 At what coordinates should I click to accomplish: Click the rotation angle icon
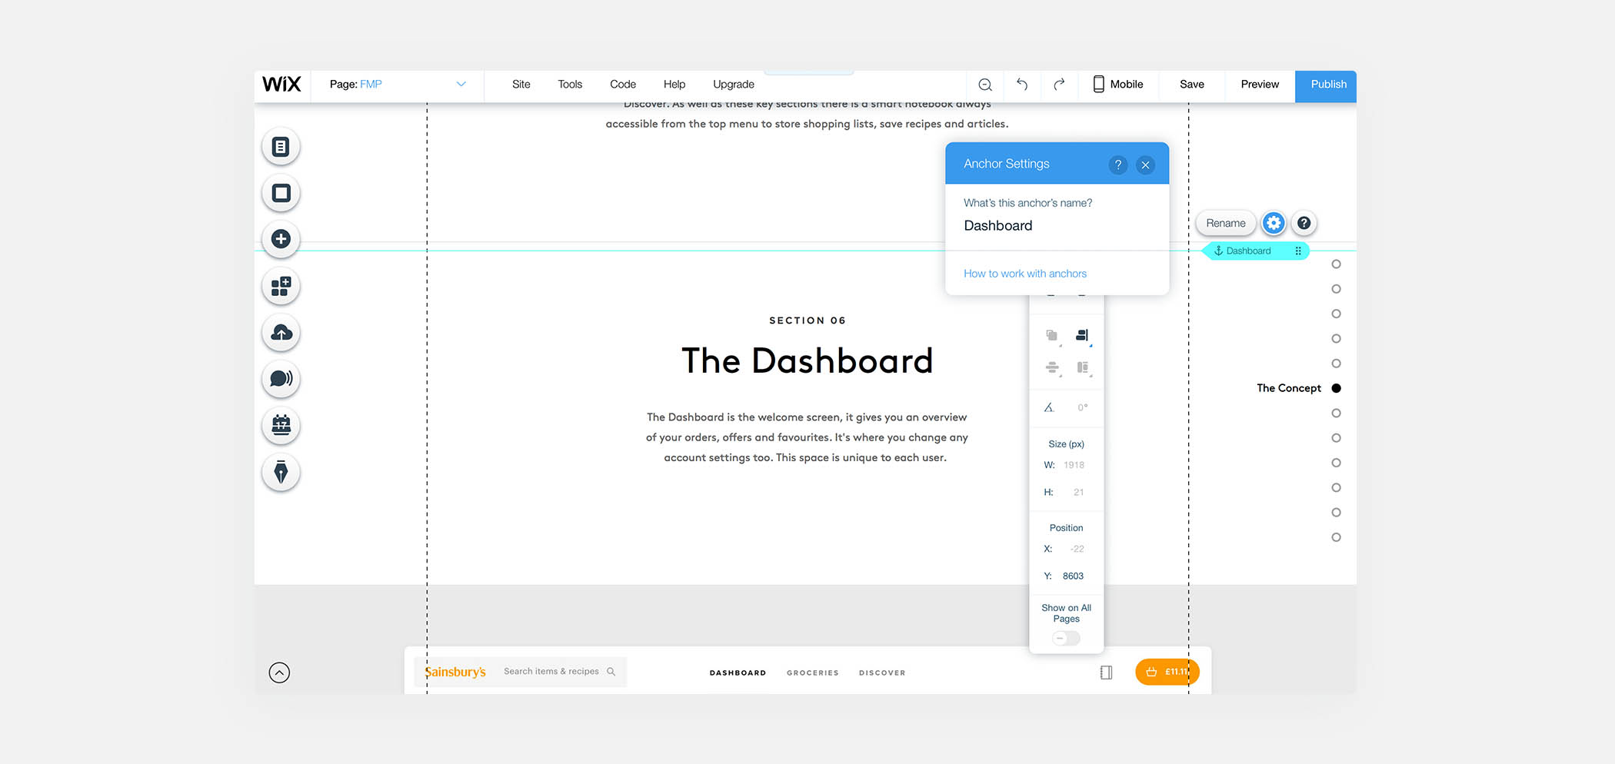pos(1049,407)
